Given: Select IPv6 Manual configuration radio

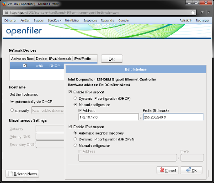Looking at the screenshot, I should coord(75,145).
